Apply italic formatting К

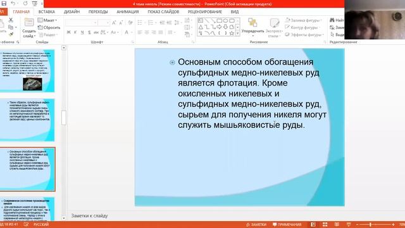click(x=75, y=32)
